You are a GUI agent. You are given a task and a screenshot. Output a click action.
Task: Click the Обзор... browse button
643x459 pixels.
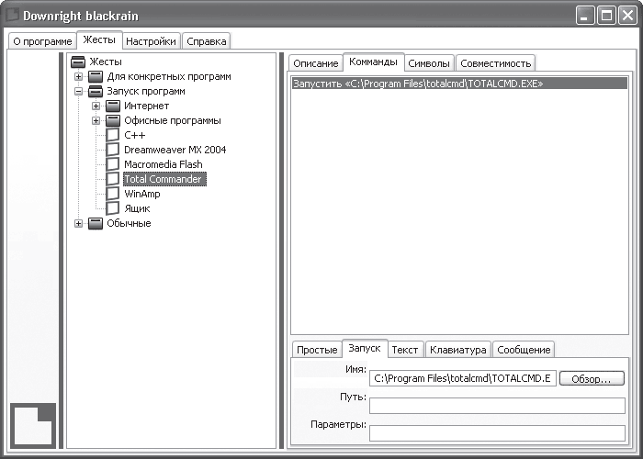(592, 378)
